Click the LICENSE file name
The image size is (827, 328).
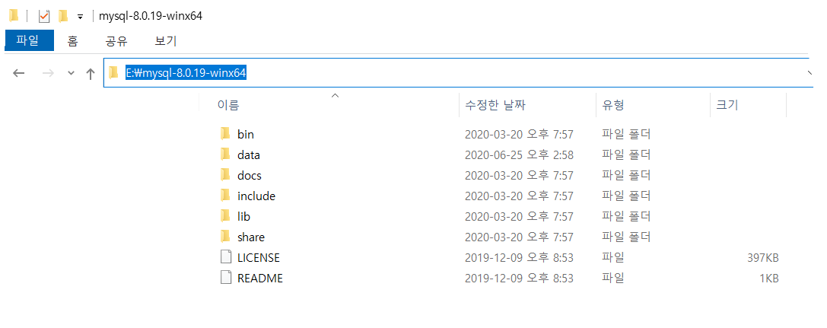(x=259, y=258)
